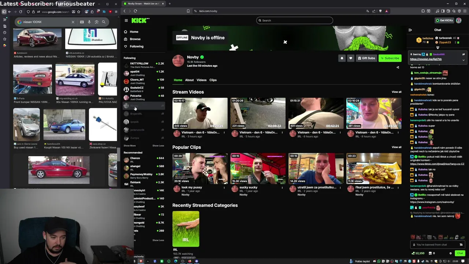Open the chat settings gear icon
Viewport: 469px width, 264px height.
pos(451,253)
